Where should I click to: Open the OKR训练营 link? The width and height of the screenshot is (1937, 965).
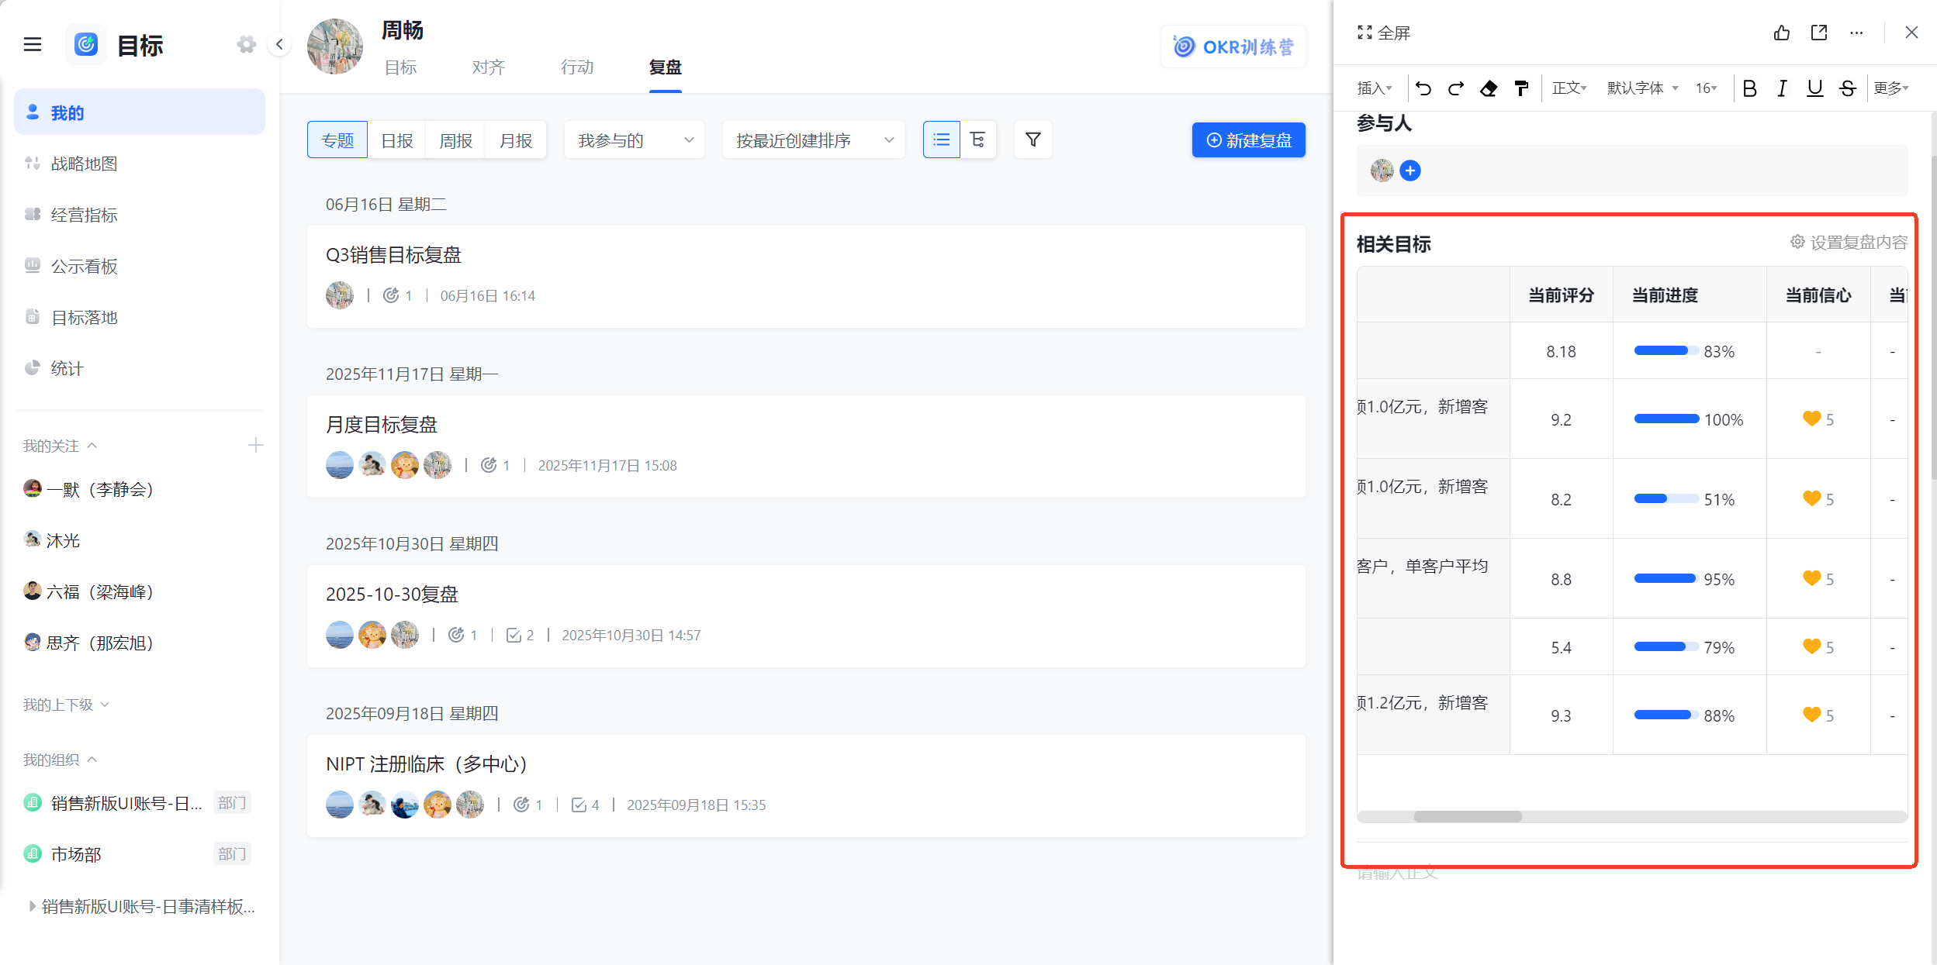point(1233,47)
